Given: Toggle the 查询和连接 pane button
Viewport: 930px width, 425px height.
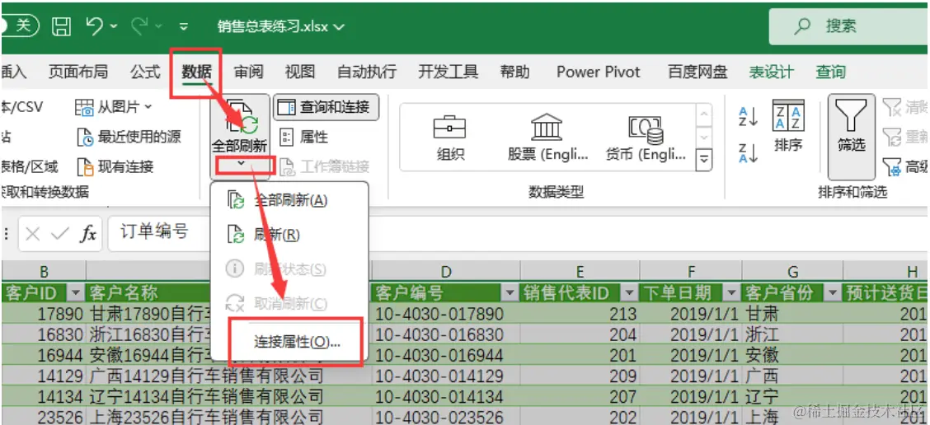Looking at the screenshot, I should [326, 107].
